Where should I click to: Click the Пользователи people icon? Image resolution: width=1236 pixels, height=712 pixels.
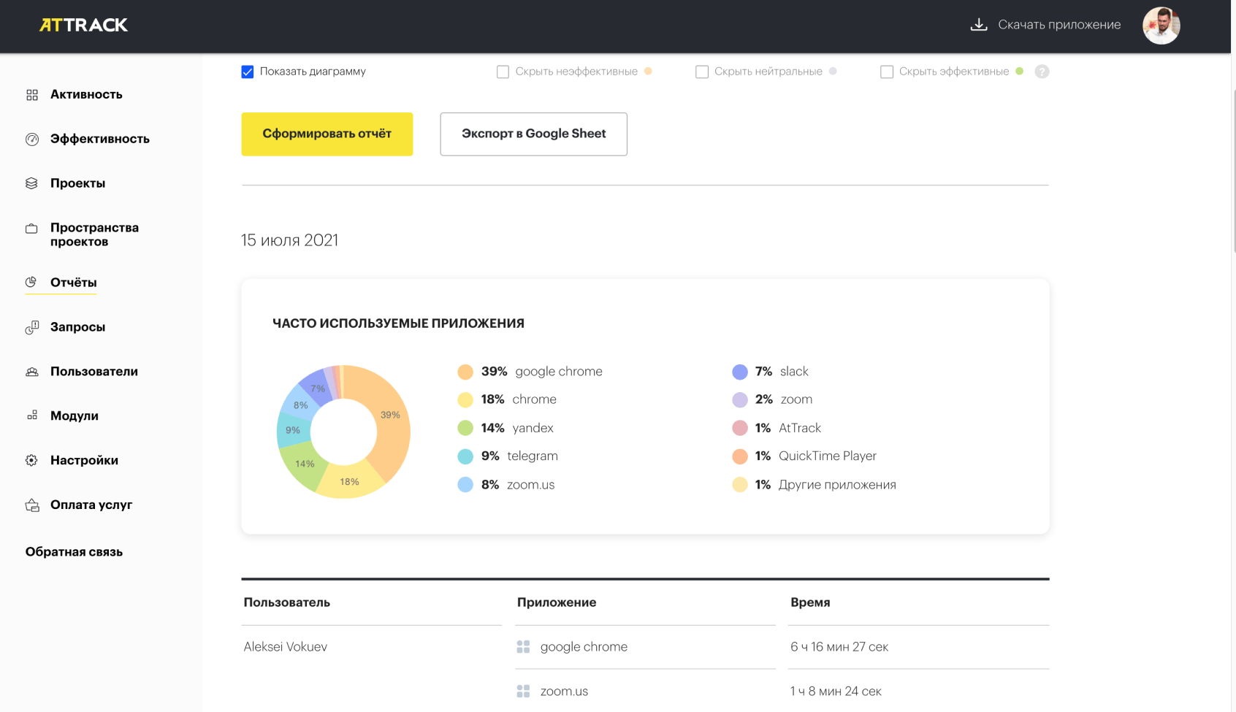pos(32,372)
